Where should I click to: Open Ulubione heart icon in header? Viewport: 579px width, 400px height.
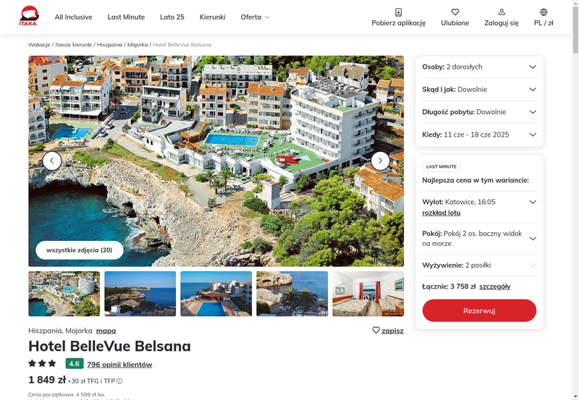455,12
